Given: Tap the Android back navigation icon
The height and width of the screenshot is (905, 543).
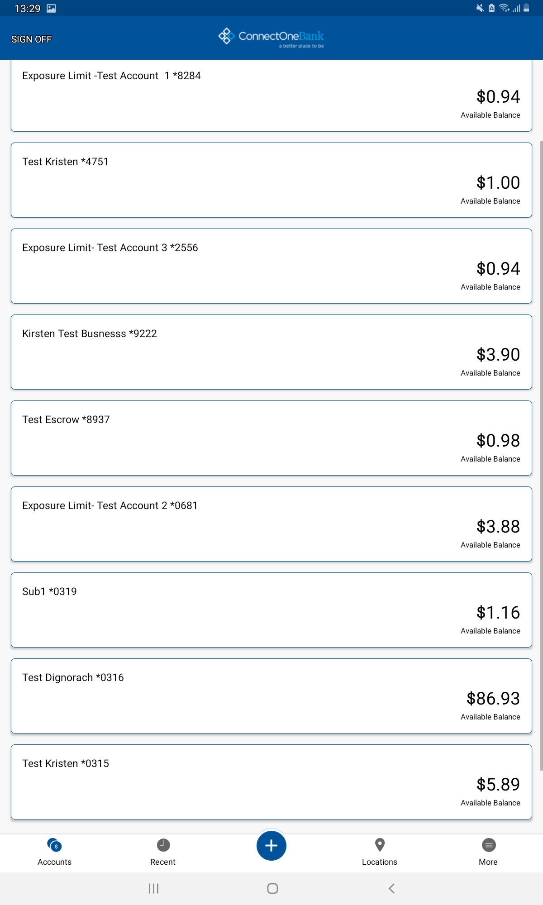Looking at the screenshot, I should (x=391, y=888).
